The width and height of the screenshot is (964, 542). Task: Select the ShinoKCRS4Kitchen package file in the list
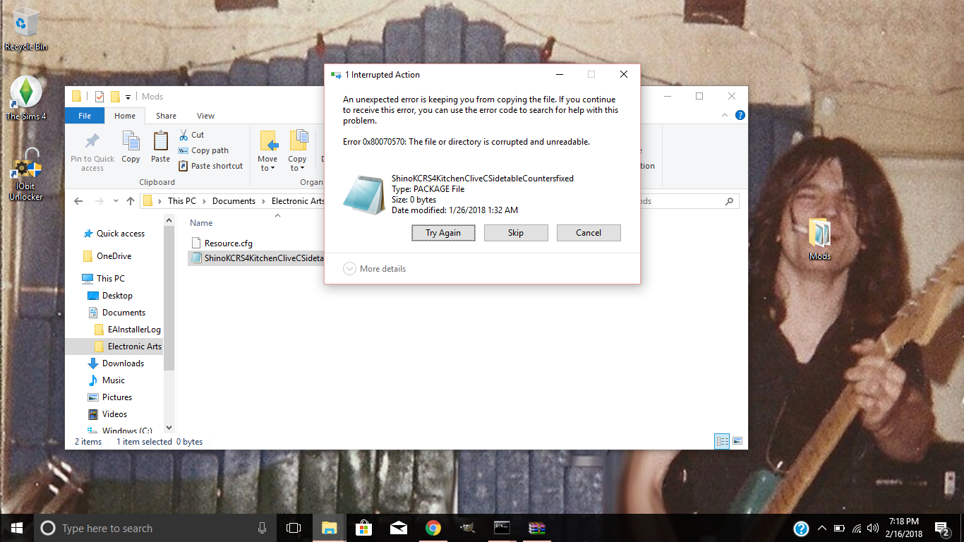point(256,258)
